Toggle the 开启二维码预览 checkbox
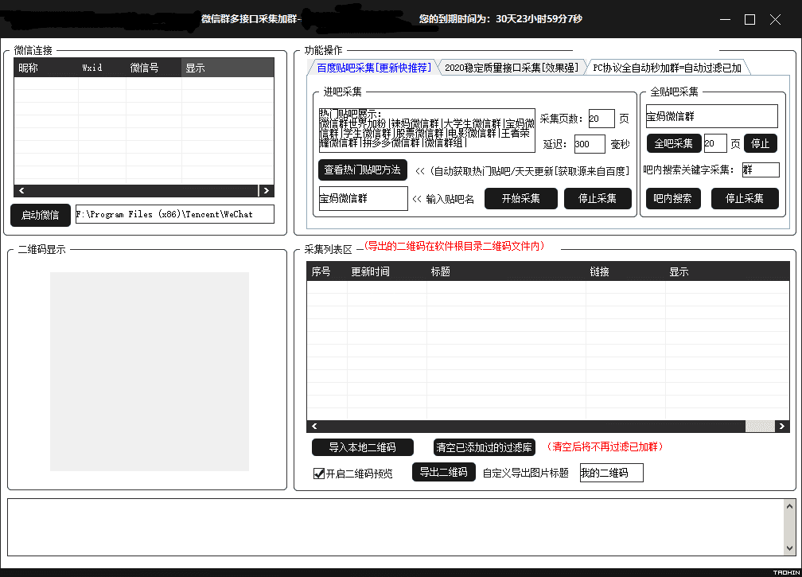The width and height of the screenshot is (802, 577). pyautogui.click(x=318, y=474)
